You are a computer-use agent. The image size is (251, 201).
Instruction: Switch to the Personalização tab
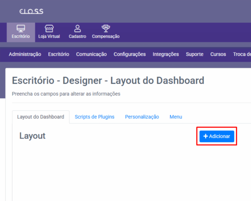(142, 117)
